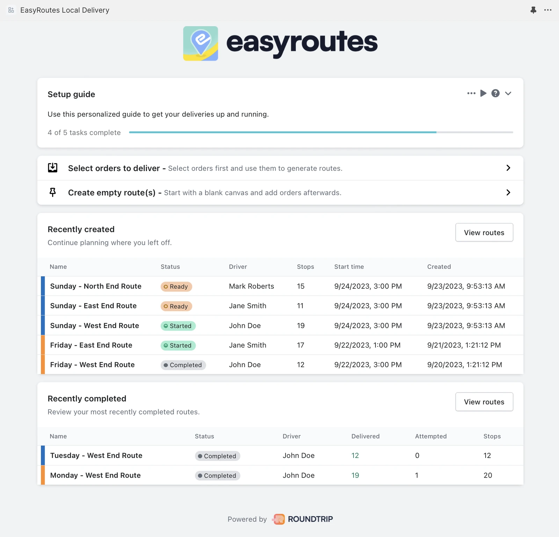The width and height of the screenshot is (559, 537).
Task: Click View routes in Recently created
Action: (484, 232)
